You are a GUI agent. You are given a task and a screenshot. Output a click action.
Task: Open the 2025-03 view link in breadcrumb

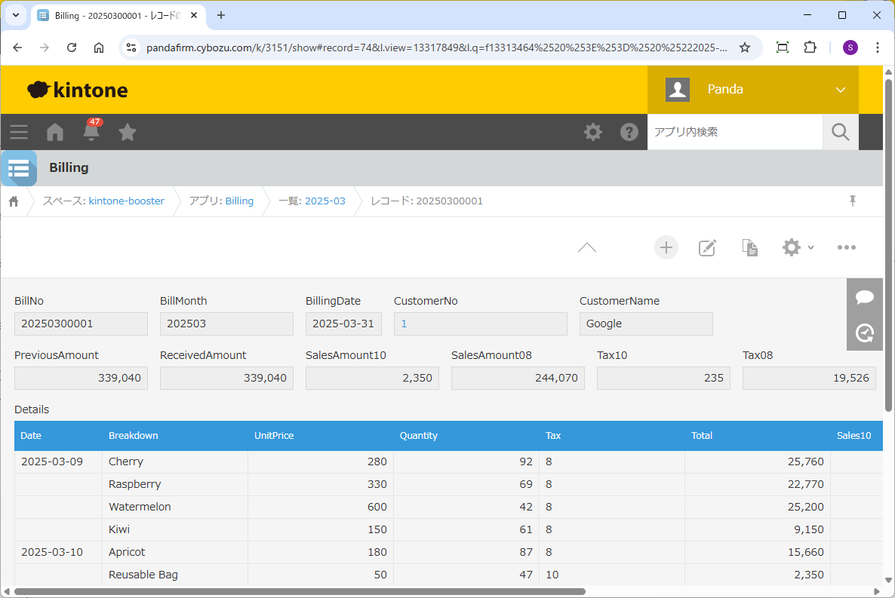[324, 201]
